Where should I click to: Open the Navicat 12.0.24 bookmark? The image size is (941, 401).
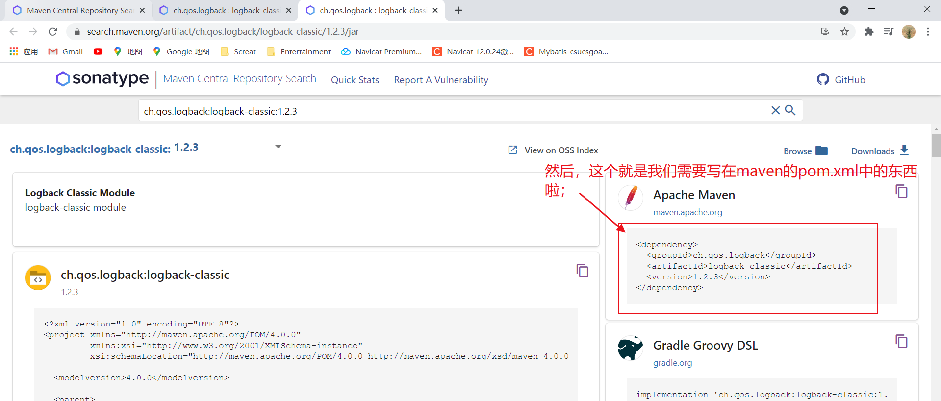point(473,51)
